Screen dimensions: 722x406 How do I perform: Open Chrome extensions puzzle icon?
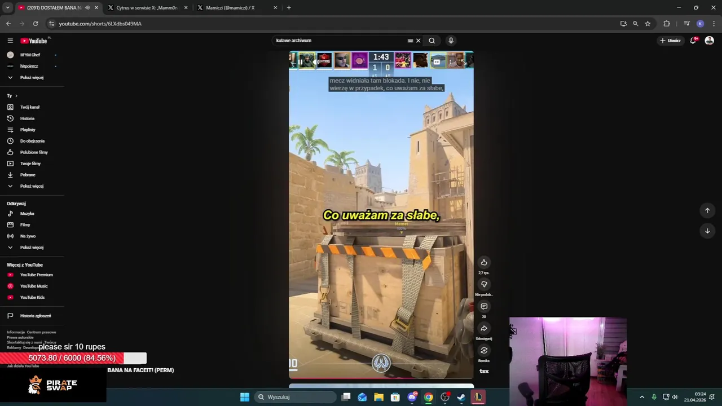pos(667,24)
